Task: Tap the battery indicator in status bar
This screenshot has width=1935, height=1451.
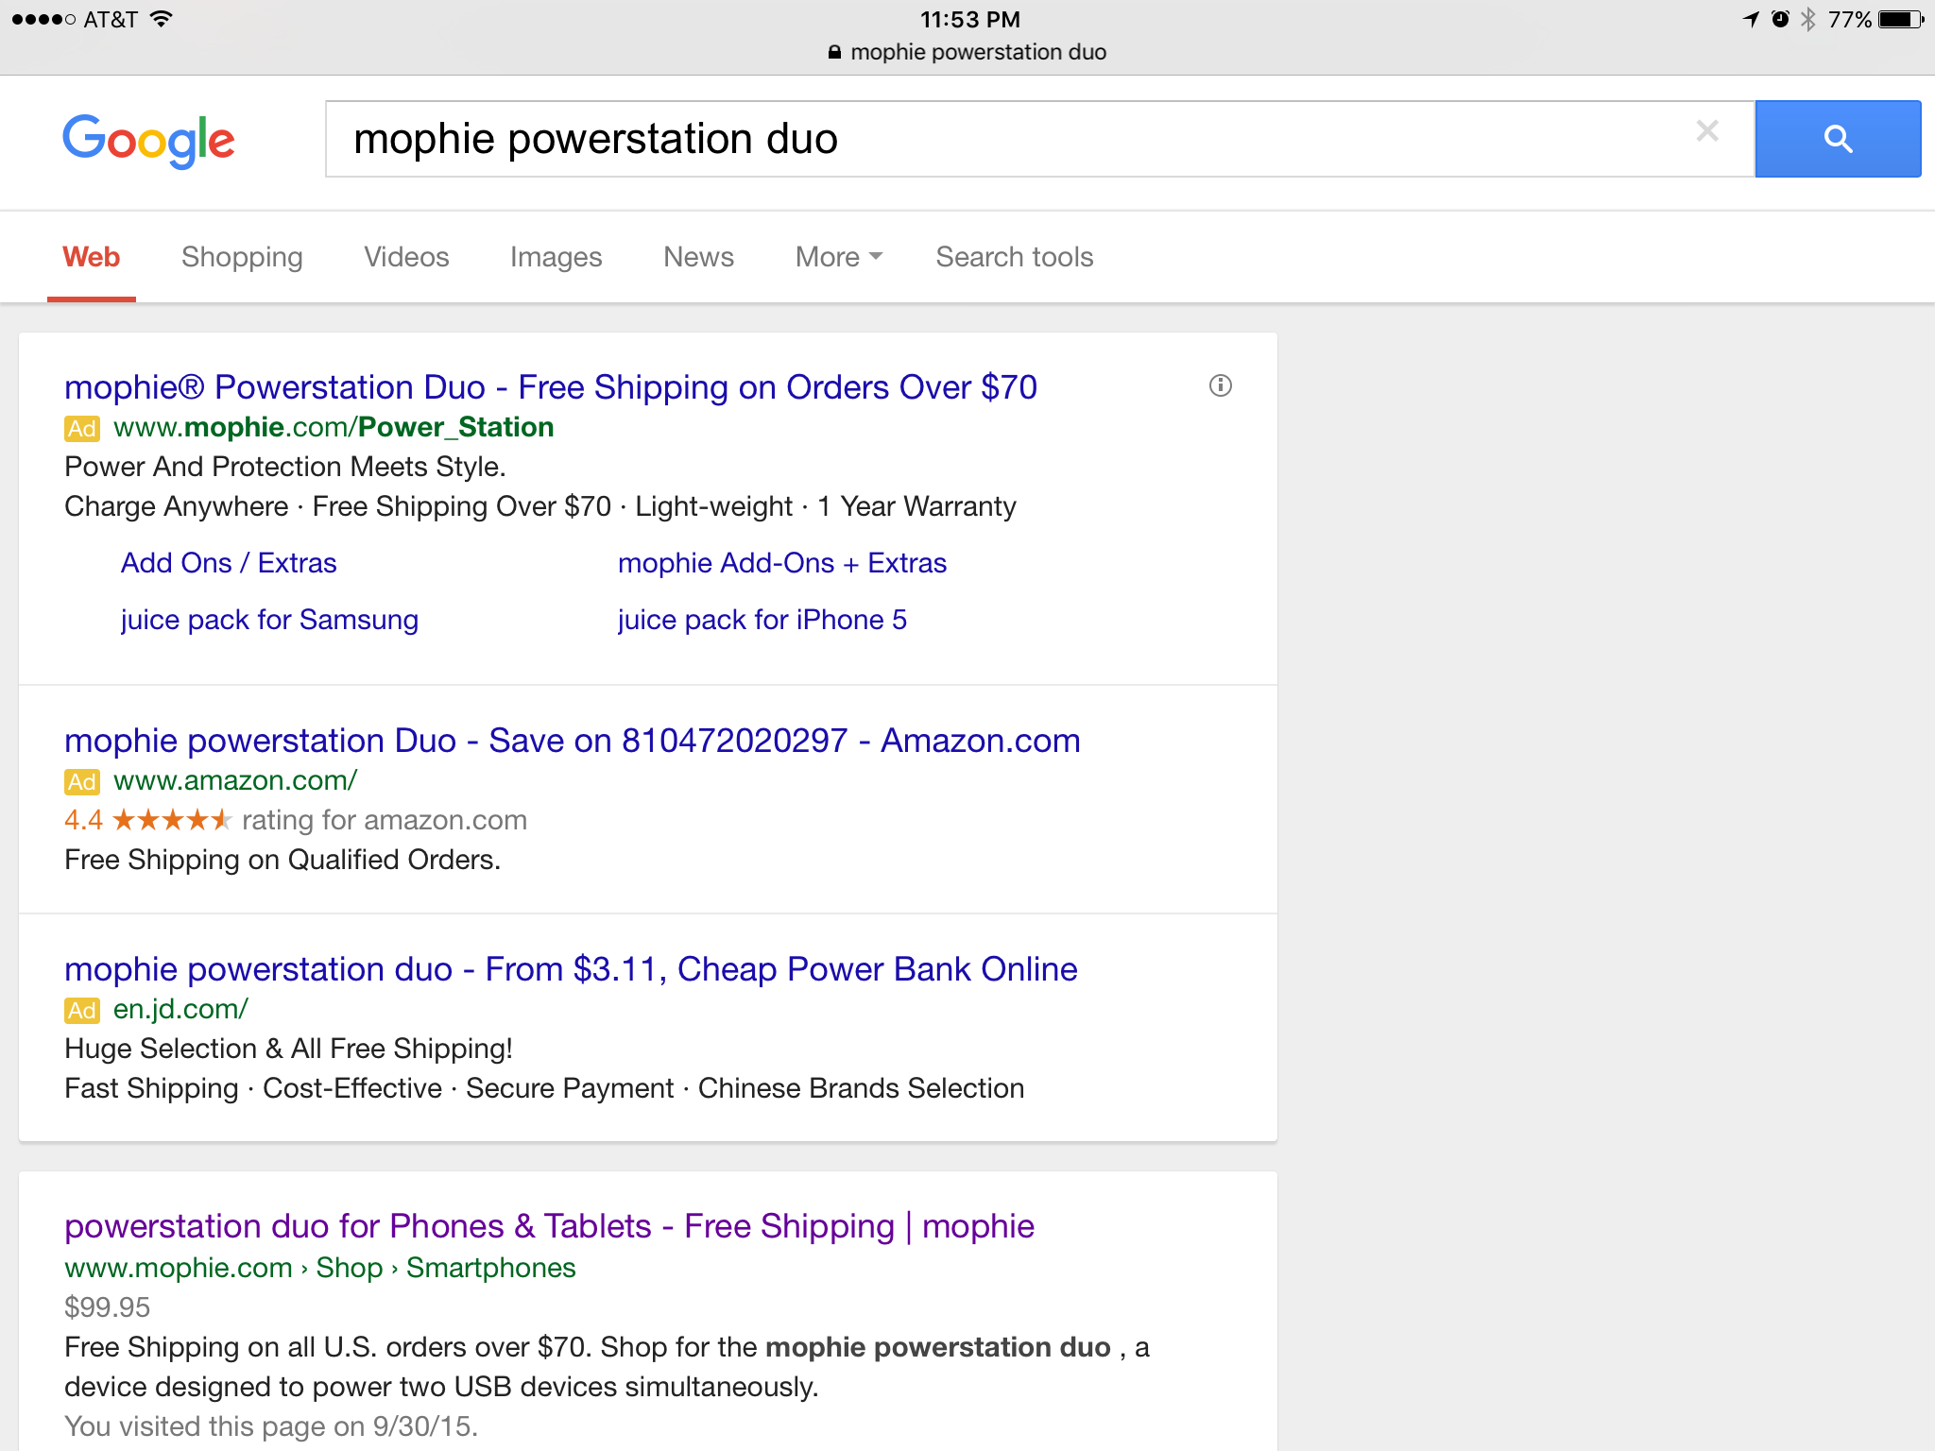Action: [1901, 19]
